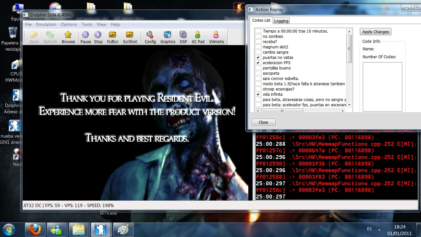This screenshot has height=237, width=421.
Task: Open the Emulation menu
Action: coord(46,24)
